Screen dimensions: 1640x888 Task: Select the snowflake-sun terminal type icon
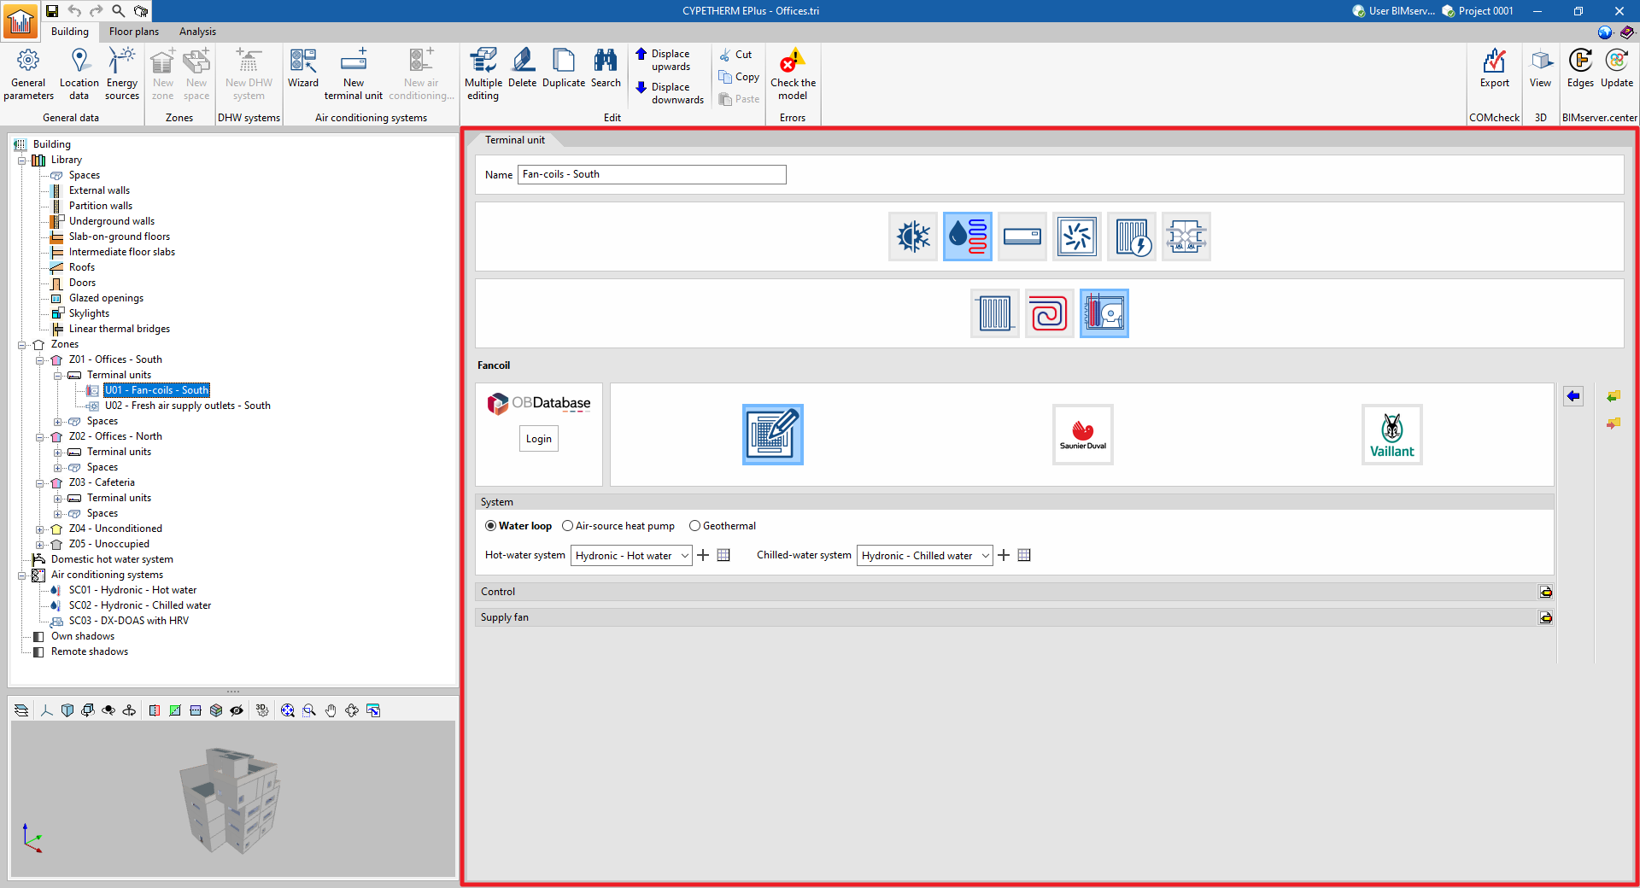click(913, 237)
